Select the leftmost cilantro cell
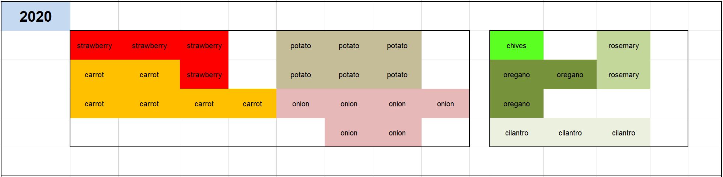The image size is (723, 177). [x=517, y=132]
